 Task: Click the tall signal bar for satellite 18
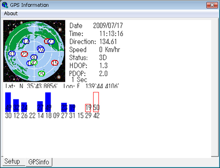click(x=48, y=102)
